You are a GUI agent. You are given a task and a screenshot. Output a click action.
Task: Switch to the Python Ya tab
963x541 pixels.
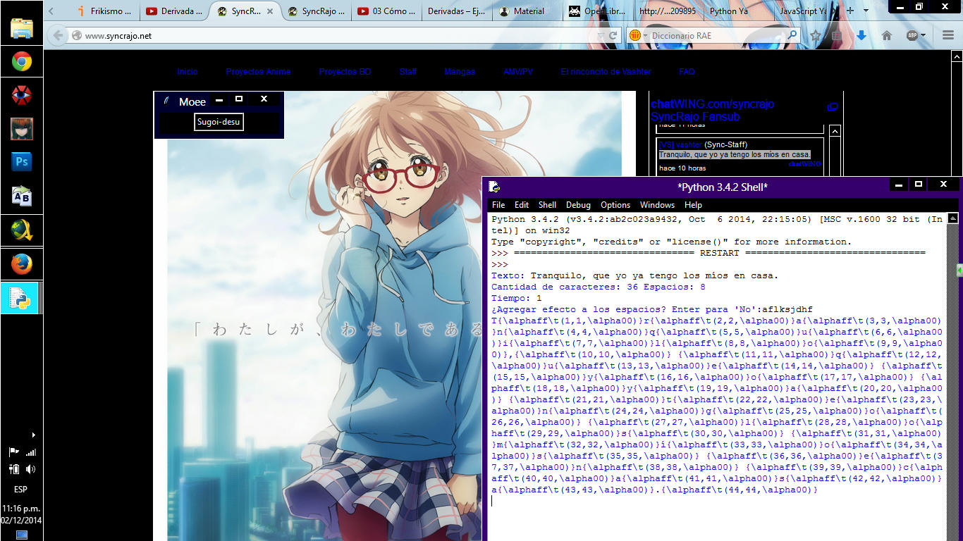[x=737, y=11]
